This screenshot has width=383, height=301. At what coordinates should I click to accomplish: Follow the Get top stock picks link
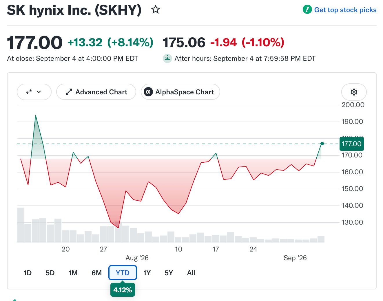pos(345,10)
